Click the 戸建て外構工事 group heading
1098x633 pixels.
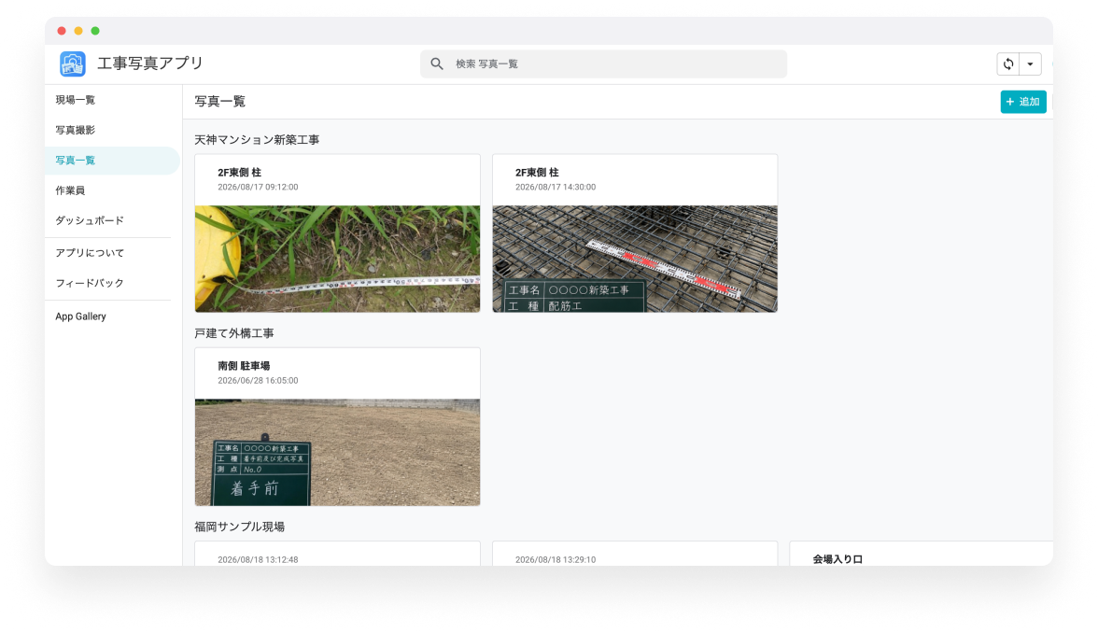233,333
